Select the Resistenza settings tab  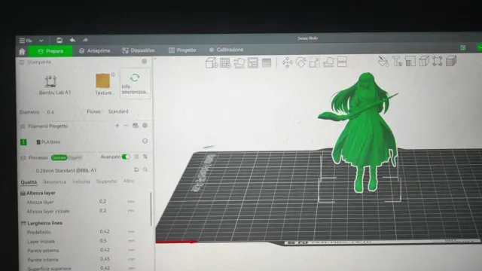pos(55,182)
